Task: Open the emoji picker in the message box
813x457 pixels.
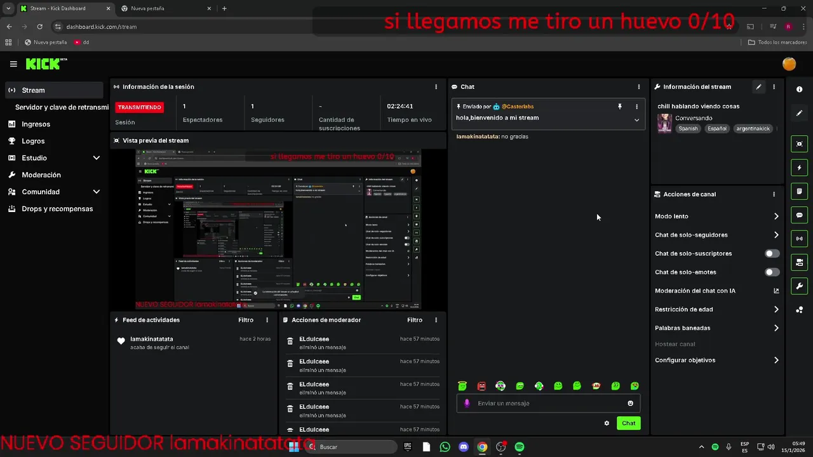Action: click(630, 403)
